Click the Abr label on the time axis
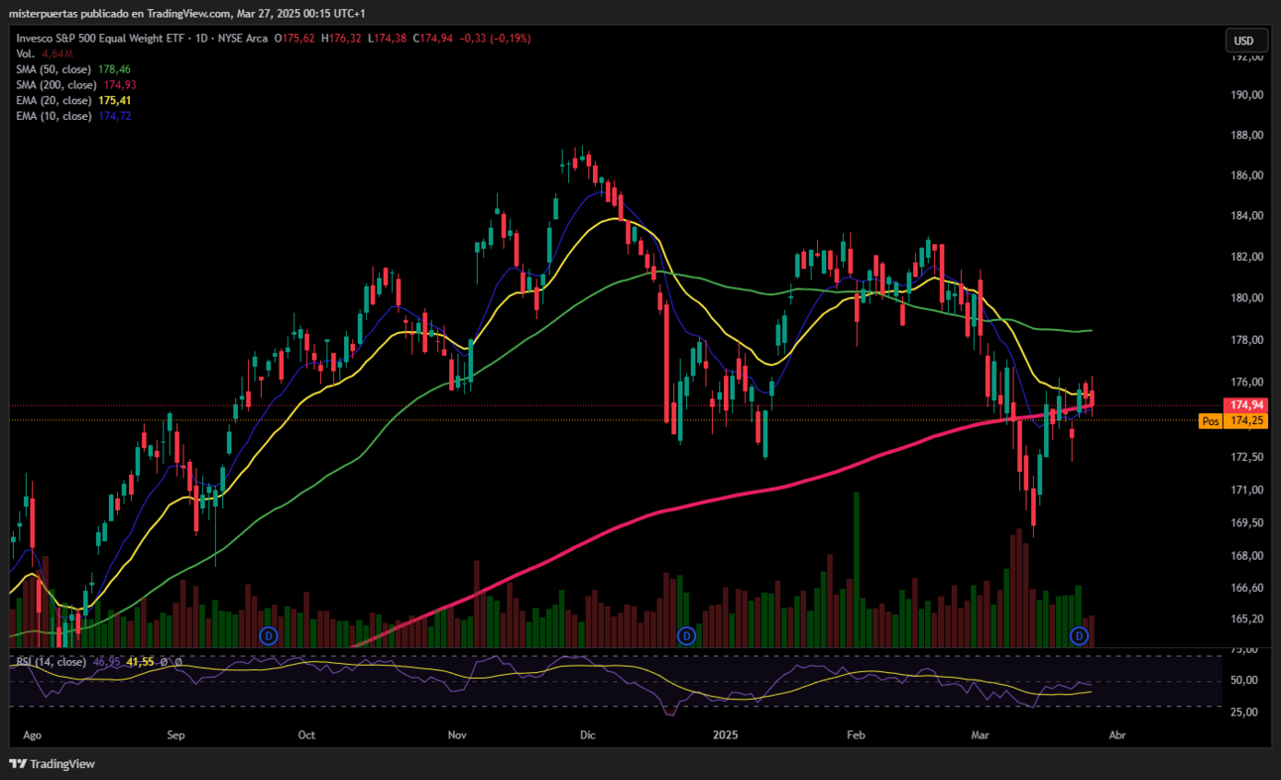 [1117, 735]
